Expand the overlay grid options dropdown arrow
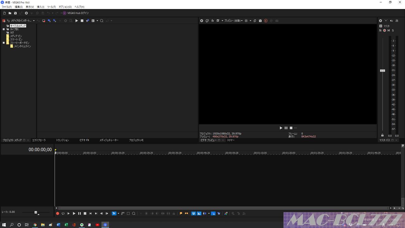The width and height of the screenshot is (405, 228). (x=250, y=21)
